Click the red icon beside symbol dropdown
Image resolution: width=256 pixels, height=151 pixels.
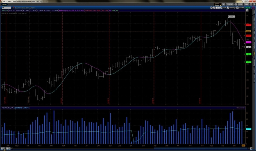pos(14,8)
